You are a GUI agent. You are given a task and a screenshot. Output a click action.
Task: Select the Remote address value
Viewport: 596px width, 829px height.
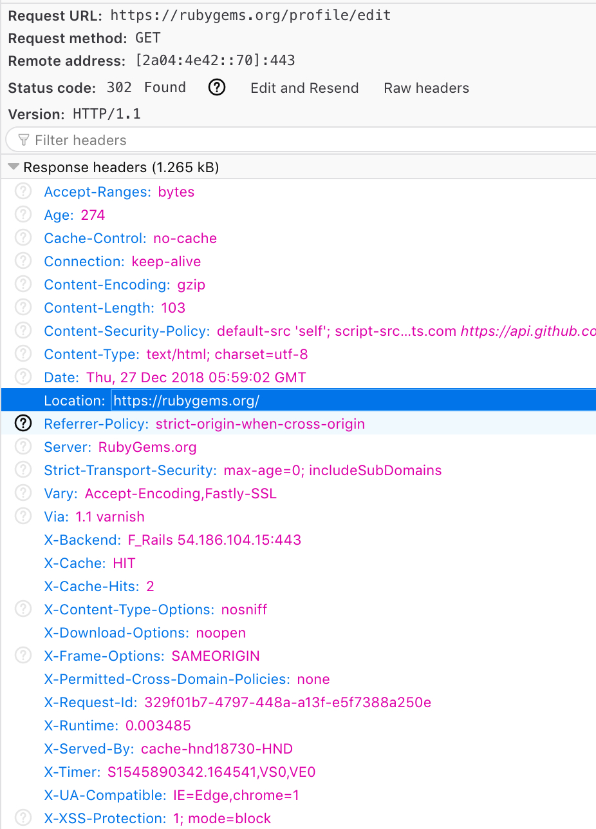tap(215, 61)
